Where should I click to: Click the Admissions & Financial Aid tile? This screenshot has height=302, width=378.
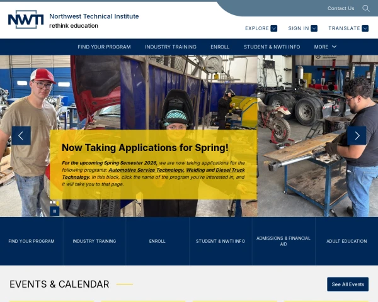tap(283, 241)
